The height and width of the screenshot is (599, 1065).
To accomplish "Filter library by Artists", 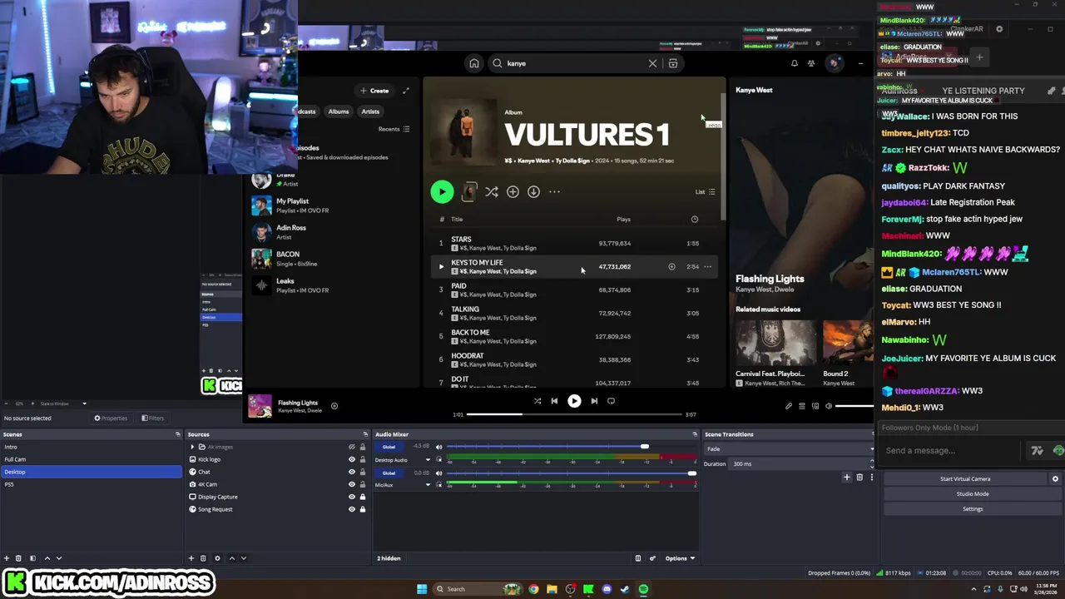I will 370,111.
